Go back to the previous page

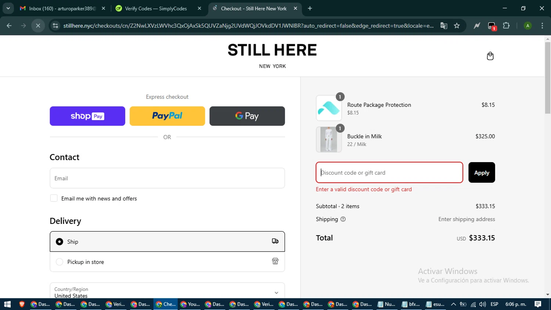(9, 26)
